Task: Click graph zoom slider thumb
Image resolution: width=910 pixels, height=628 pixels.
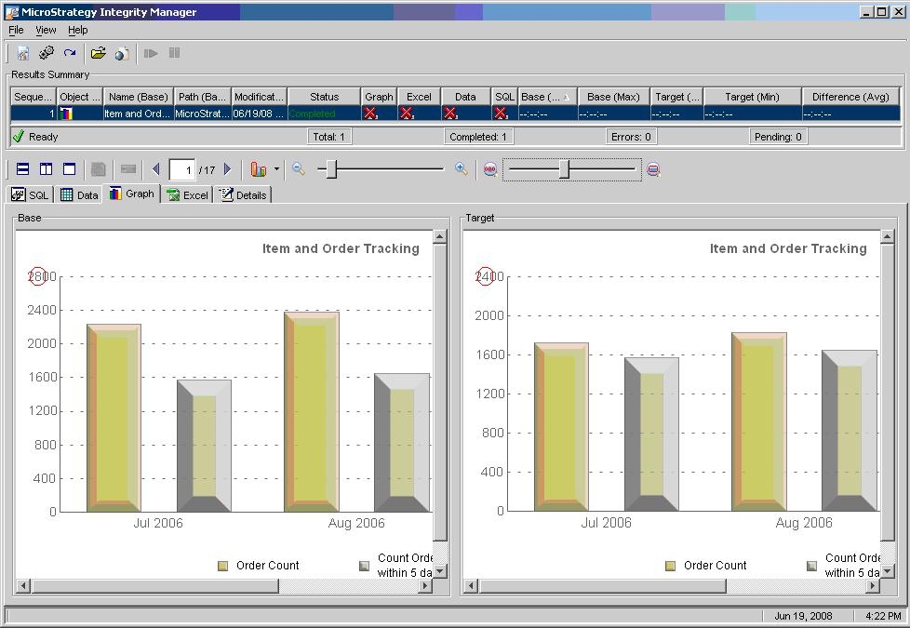Action: pos(331,169)
